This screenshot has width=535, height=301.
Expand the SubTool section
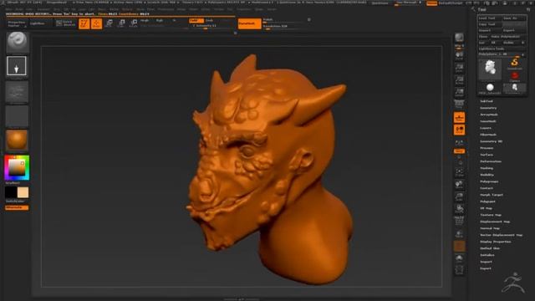pos(487,101)
